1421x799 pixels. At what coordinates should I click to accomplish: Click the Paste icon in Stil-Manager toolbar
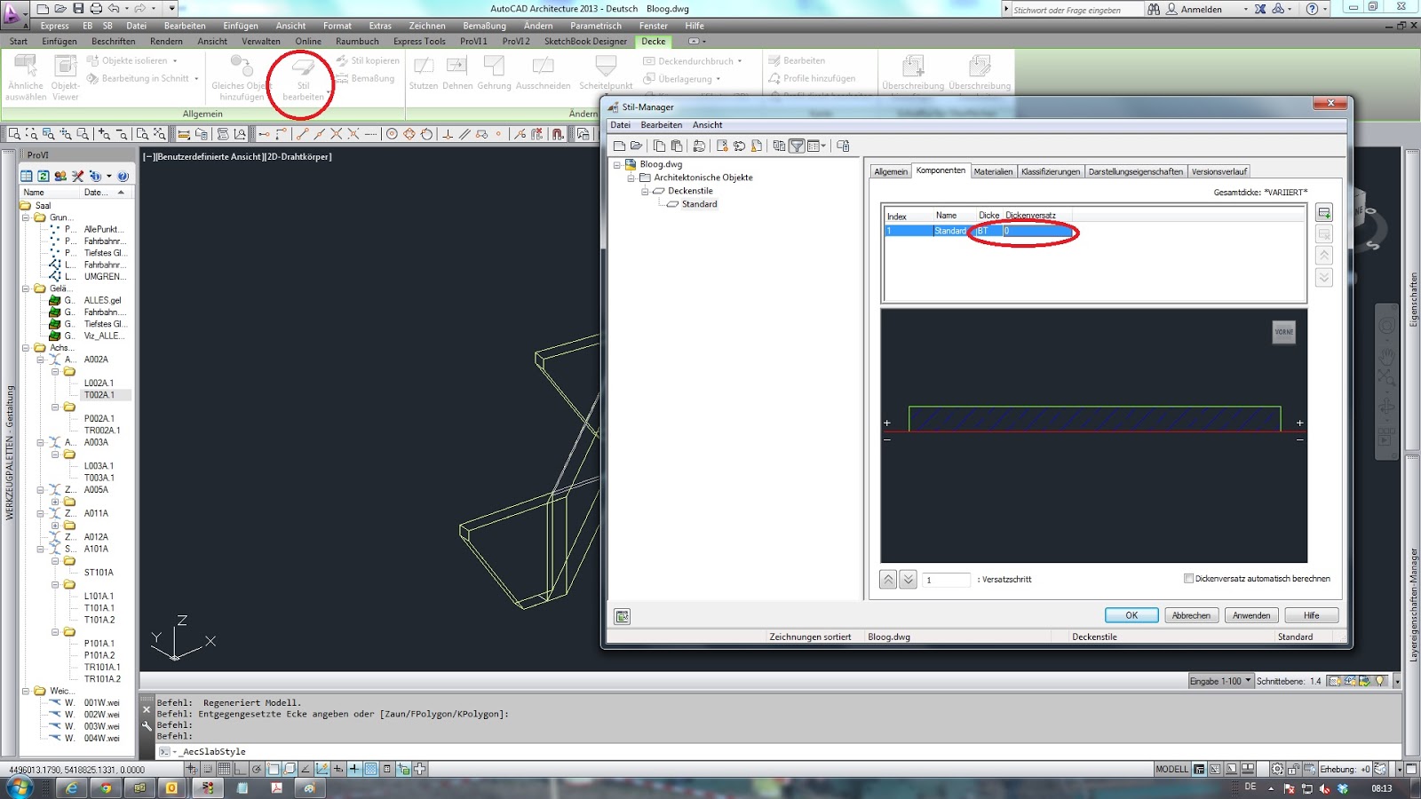point(677,146)
